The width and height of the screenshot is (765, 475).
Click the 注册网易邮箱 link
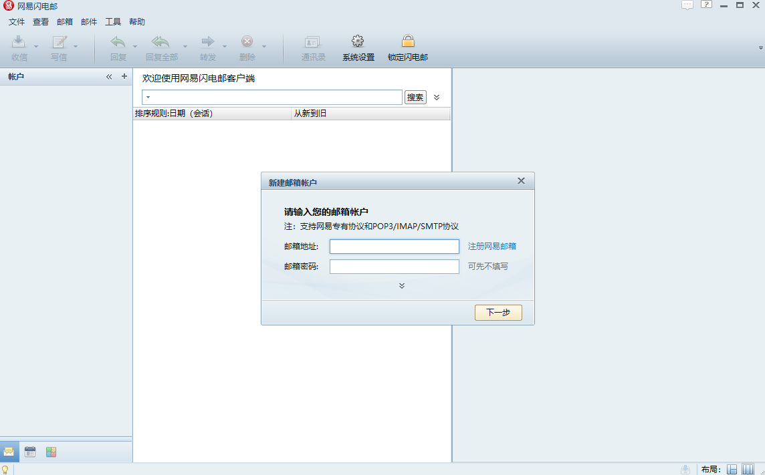click(x=491, y=247)
